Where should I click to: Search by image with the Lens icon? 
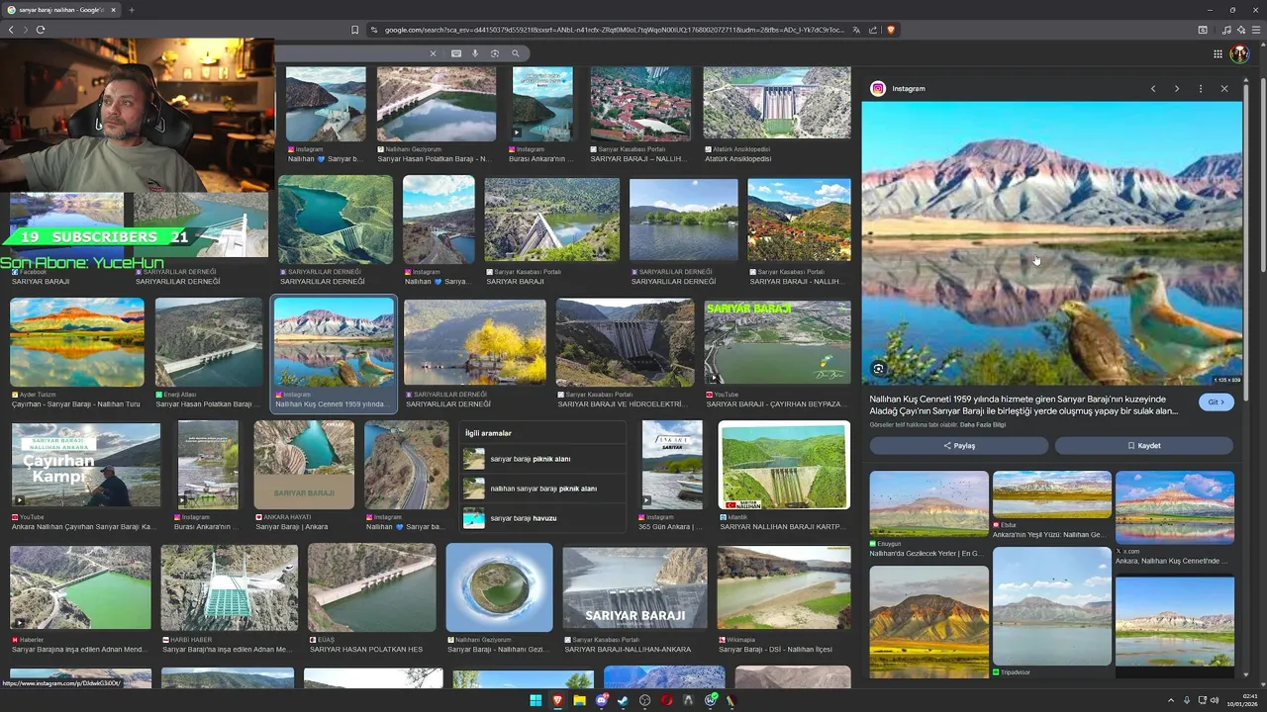pos(495,53)
